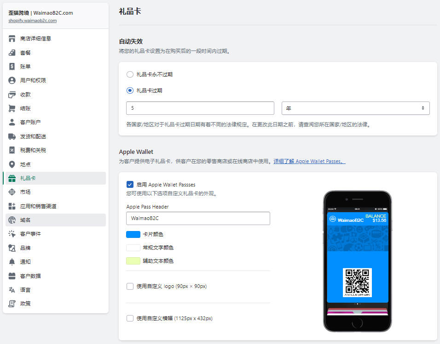Viewport: 440px width, 344px height.
Task: Click the 用户和权限 user icon
Action: (x=12, y=80)
